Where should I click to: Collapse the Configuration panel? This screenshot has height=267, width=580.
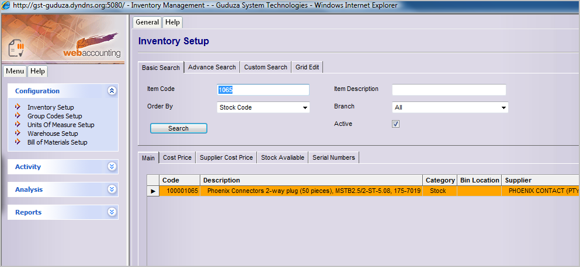pos(112,91)
